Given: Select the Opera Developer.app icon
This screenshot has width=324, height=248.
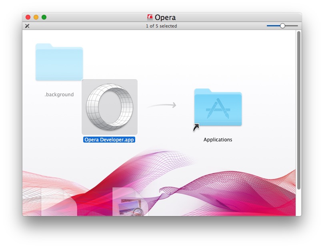Looking at the screenshot, I should click(110, 107).
